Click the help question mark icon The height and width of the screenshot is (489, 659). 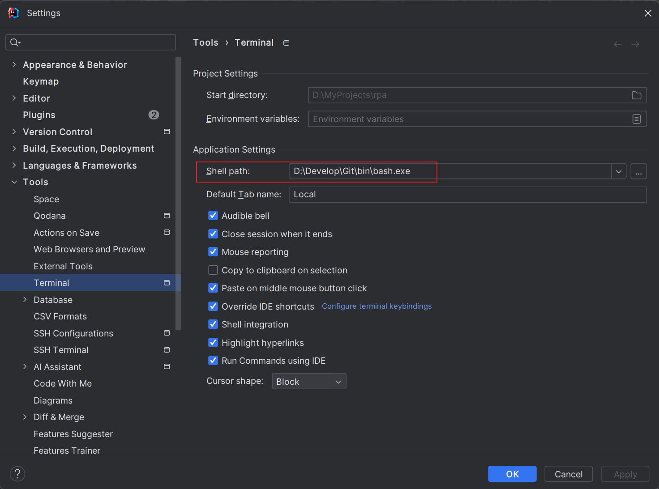tap(17, 474)
